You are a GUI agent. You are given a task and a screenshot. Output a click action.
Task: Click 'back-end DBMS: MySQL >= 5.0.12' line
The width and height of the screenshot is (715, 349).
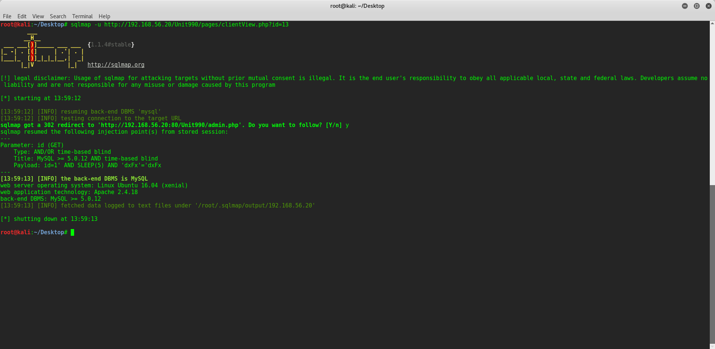click(51, 199)
